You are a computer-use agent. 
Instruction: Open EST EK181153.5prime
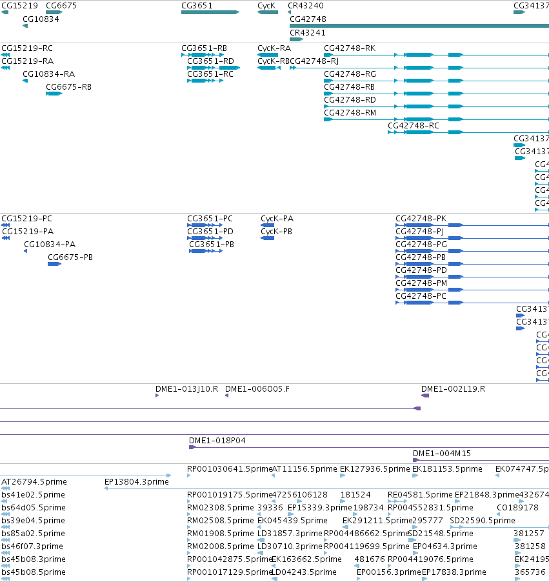click(447, 469)
